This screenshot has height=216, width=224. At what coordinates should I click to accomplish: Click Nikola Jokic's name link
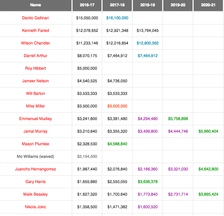(x=36, y=207)
